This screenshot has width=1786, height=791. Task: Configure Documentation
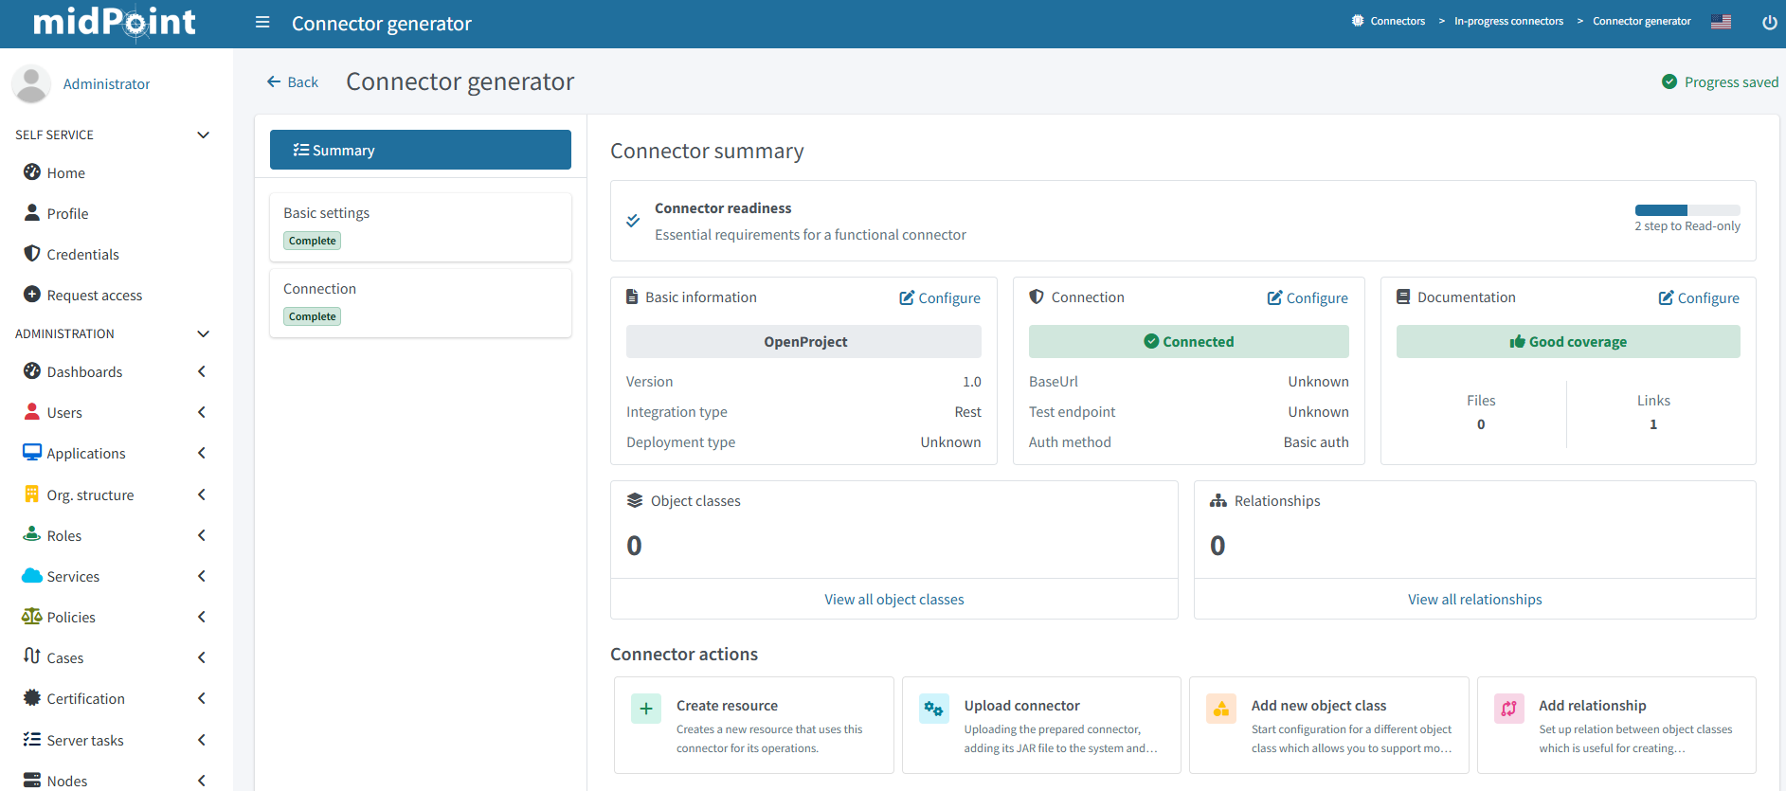(x=1699, y=297)
